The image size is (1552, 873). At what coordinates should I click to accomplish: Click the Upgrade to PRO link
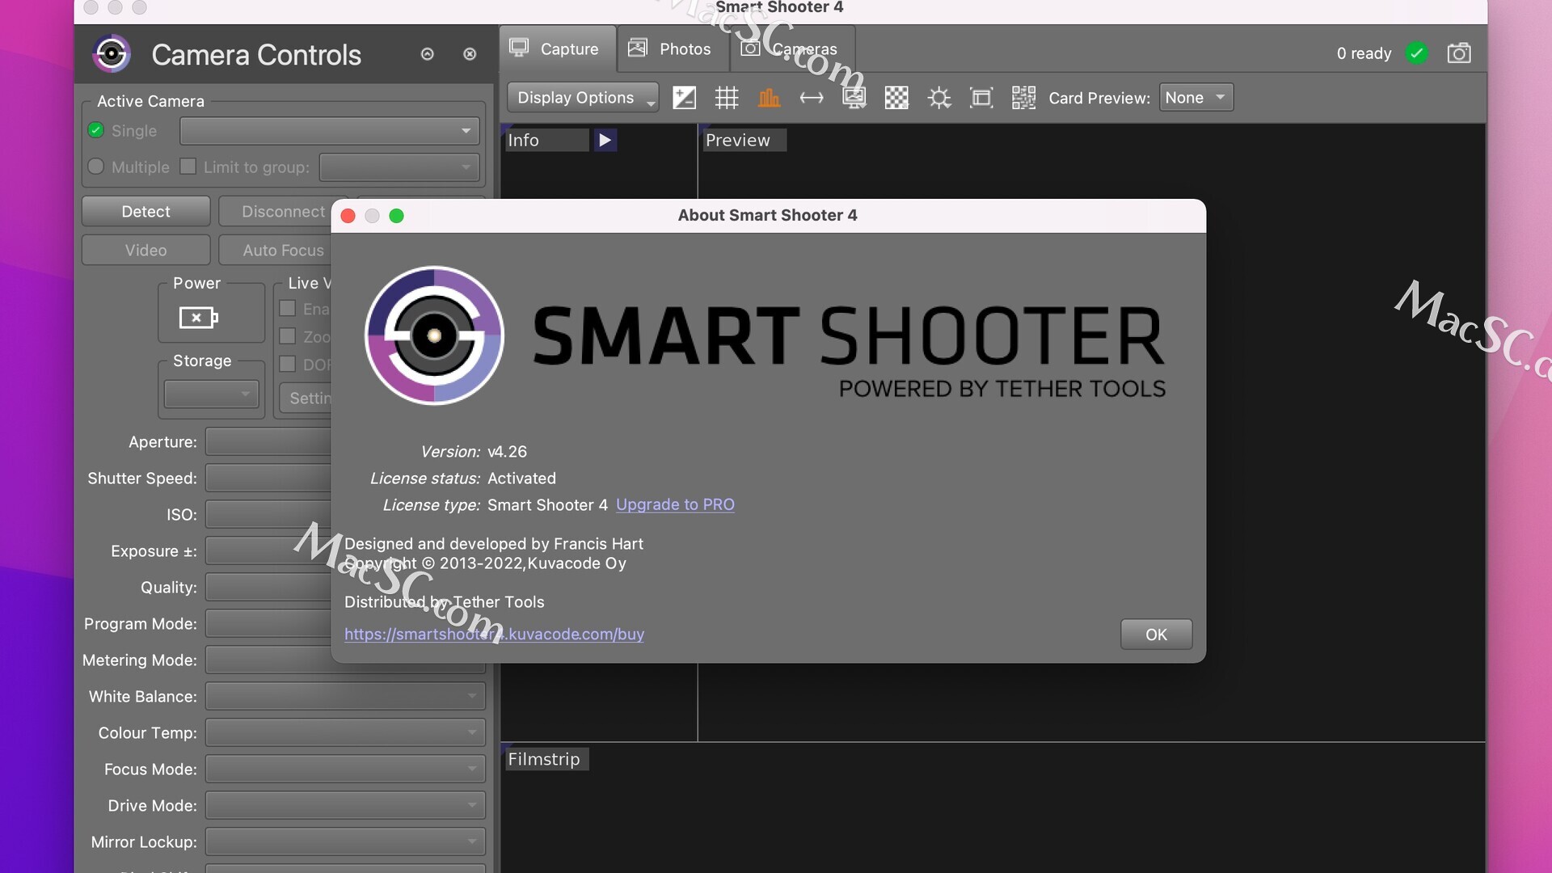click(x=675, y=504)
